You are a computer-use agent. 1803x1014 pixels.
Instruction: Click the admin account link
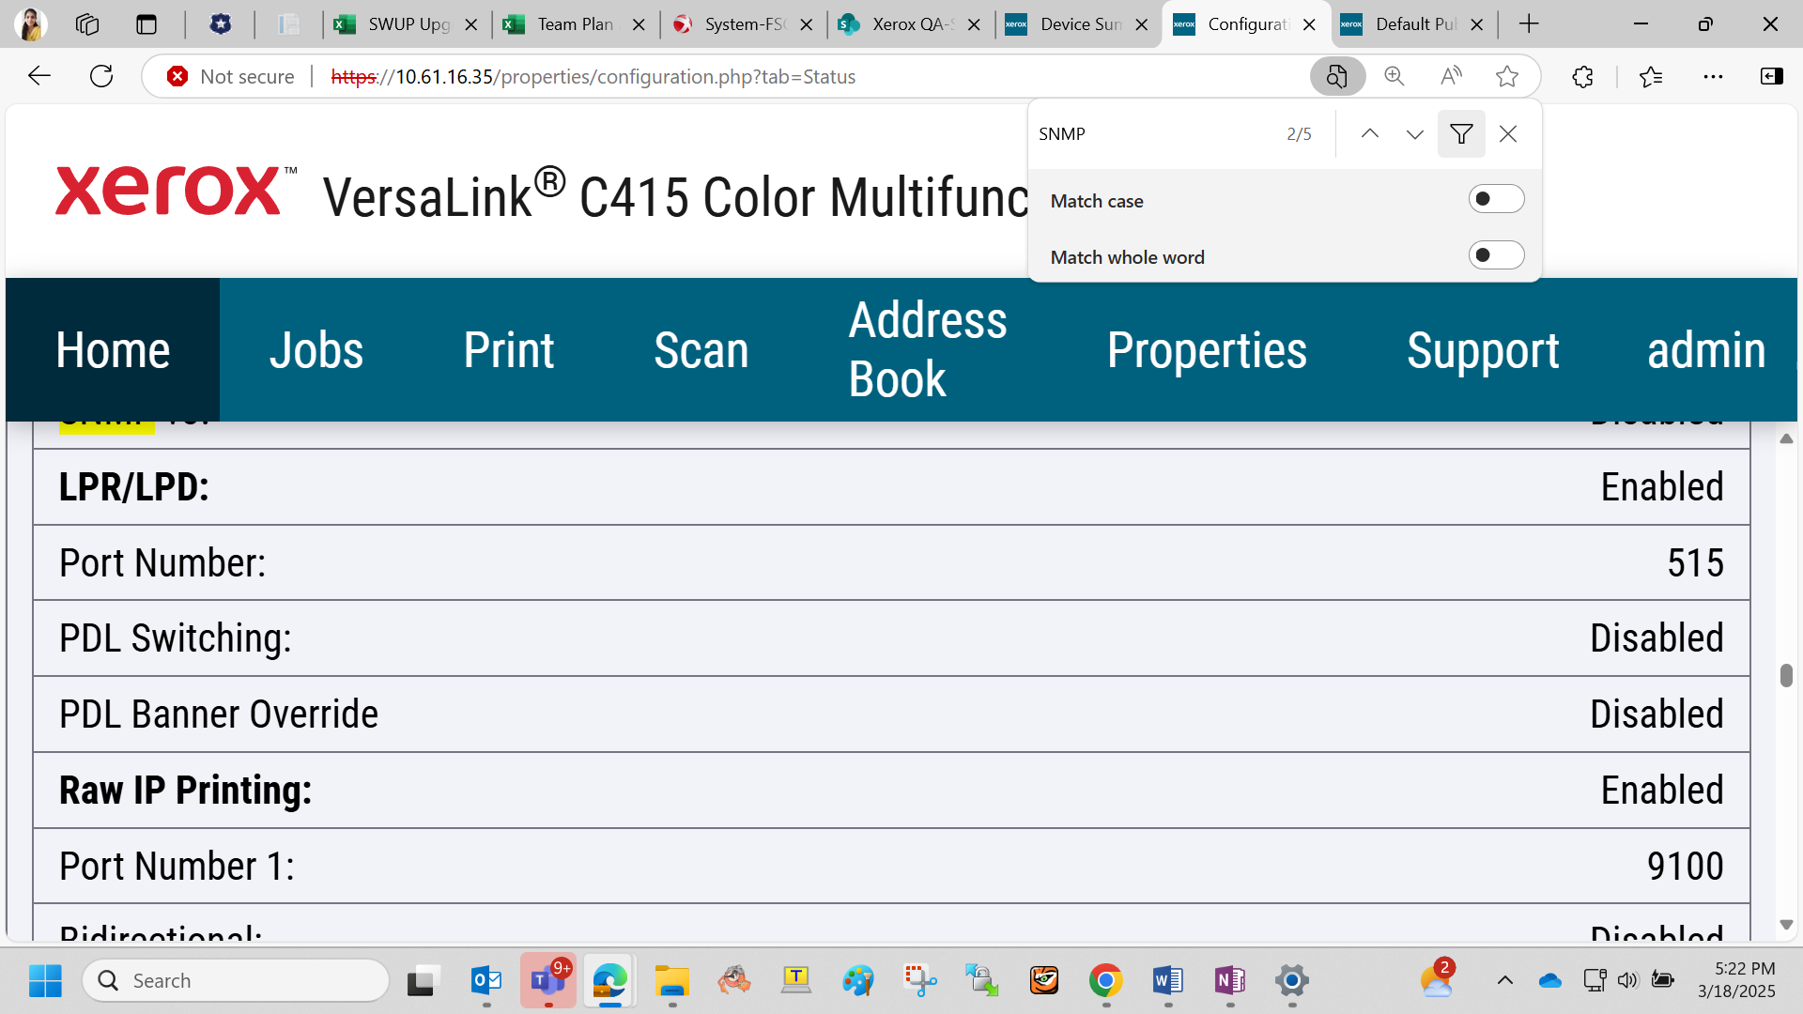1706,350
